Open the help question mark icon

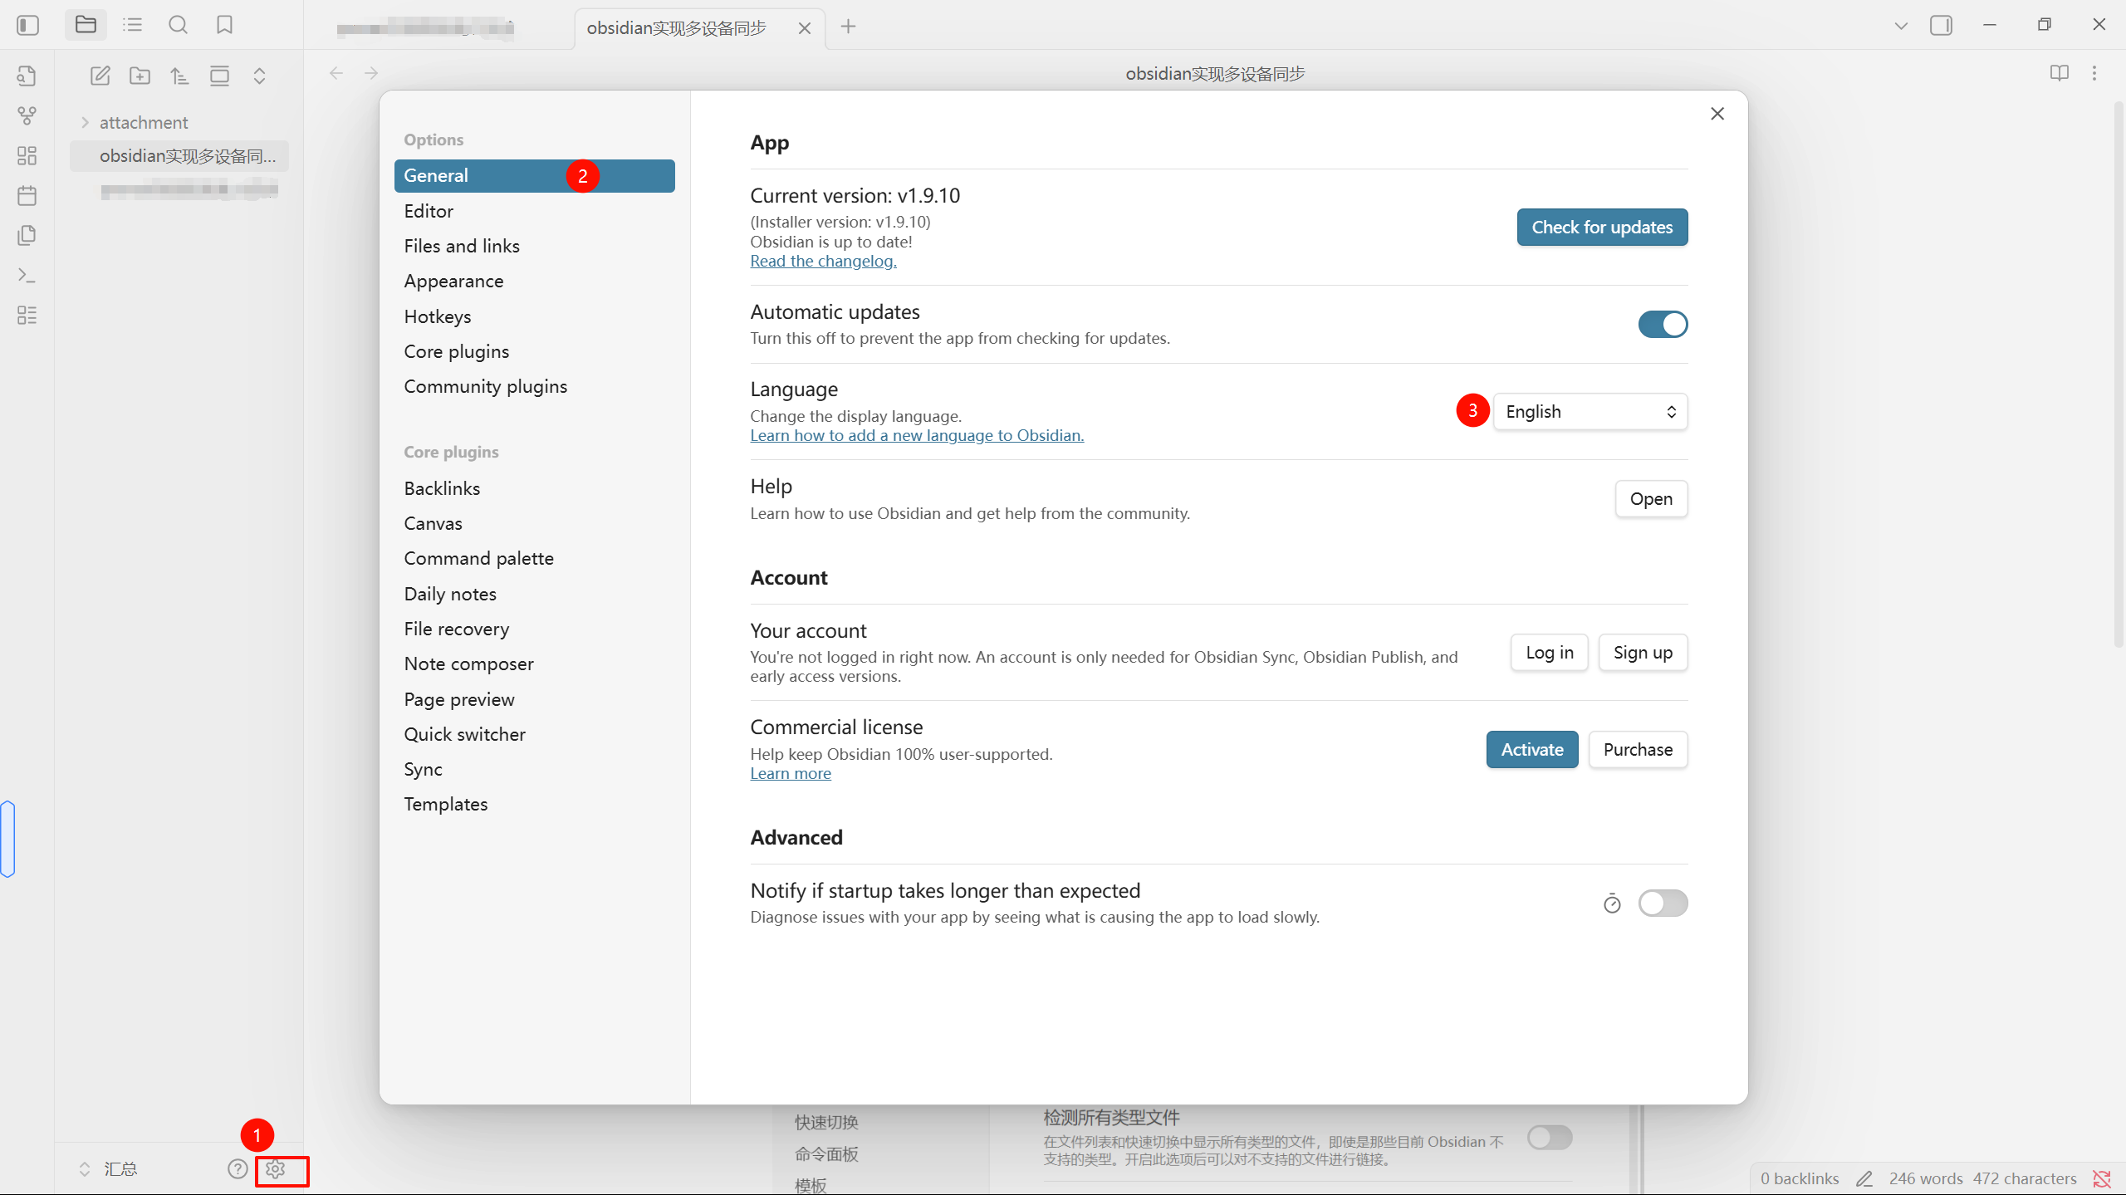(238, 1169)
